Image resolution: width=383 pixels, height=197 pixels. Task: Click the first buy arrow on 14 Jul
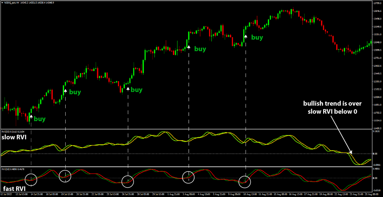(31, 116)
